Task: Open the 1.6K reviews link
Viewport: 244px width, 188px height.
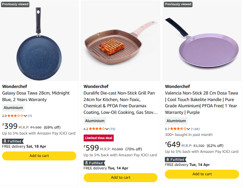Action: 195,129
